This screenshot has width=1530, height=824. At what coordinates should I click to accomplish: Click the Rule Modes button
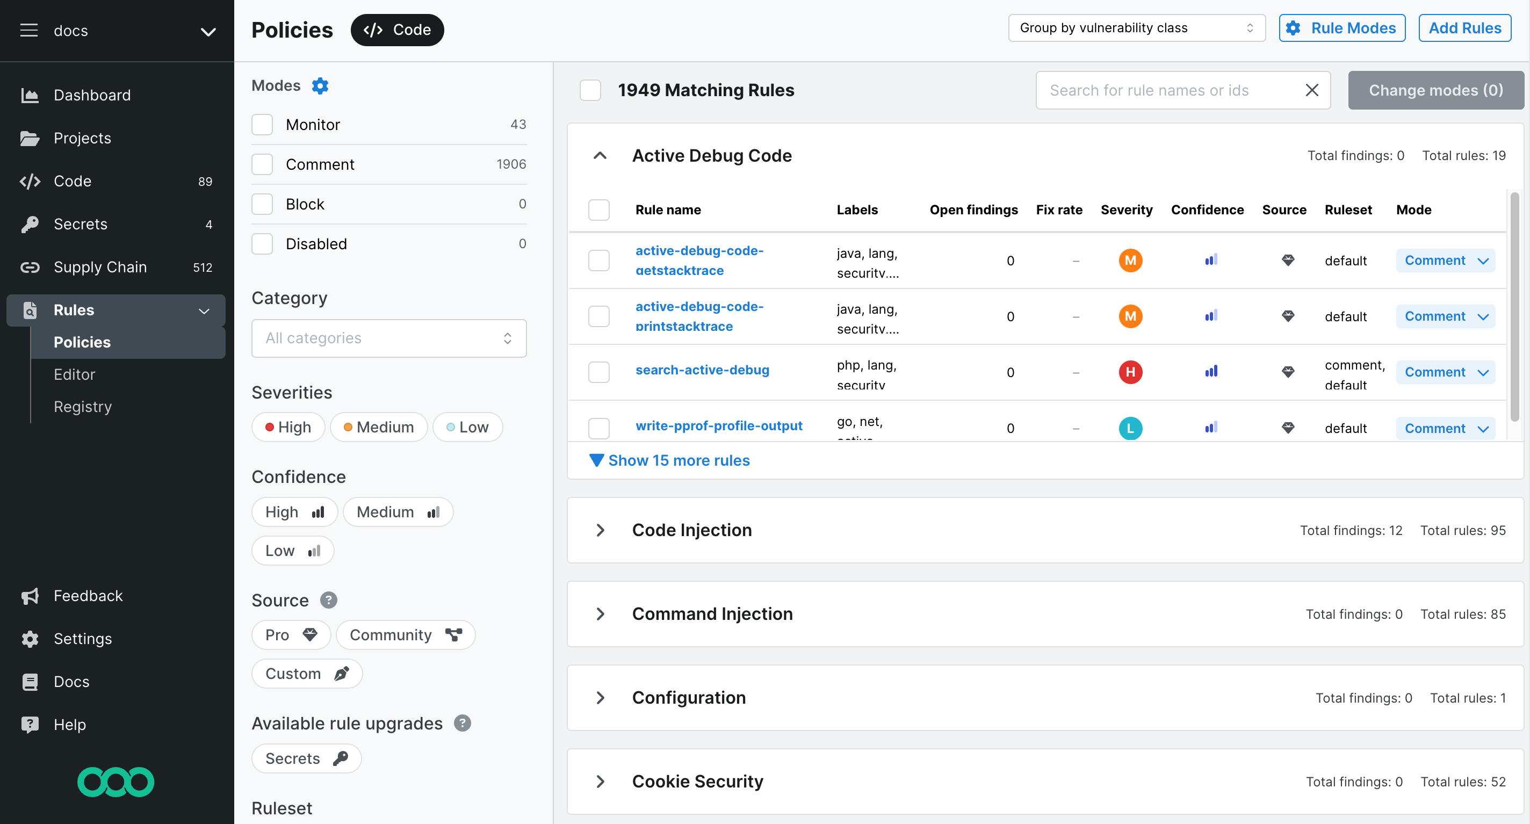click(x=1342, y=28)
